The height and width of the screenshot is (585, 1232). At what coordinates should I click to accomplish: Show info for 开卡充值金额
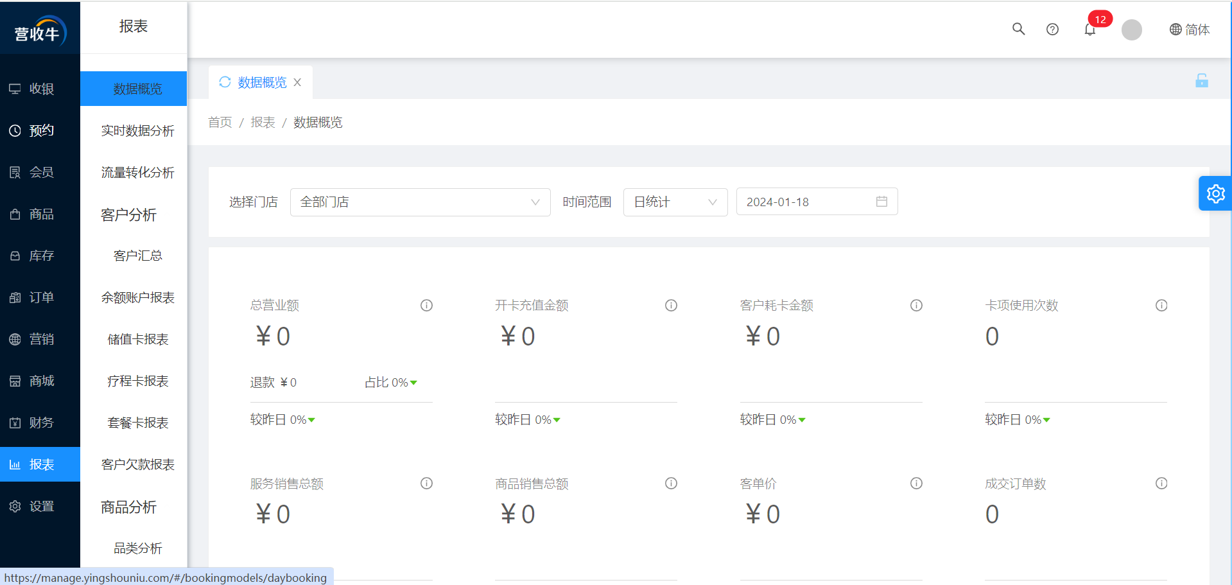click(672, 306)
